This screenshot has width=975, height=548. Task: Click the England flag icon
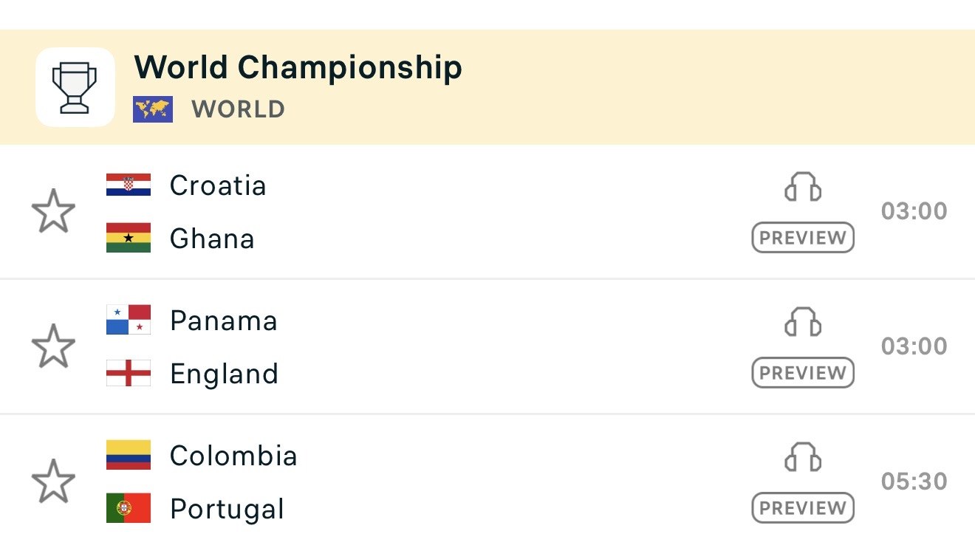pyautogui.click(x=129, y=373)
